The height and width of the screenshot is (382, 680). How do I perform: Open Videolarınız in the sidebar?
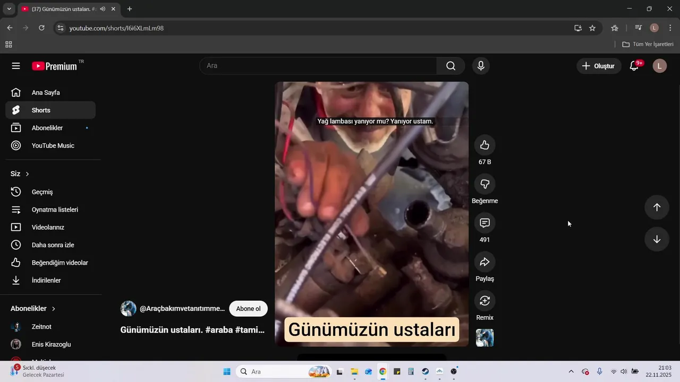coord(50,227)
